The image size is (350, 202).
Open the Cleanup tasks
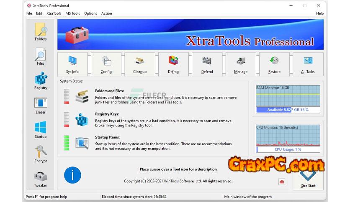[140, 64]
